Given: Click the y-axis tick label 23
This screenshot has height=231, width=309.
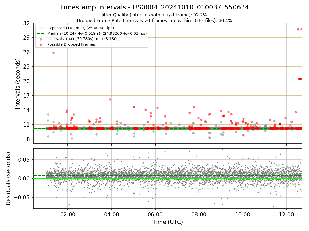Looking at the screenshot, I should click(x=27, y=66).
